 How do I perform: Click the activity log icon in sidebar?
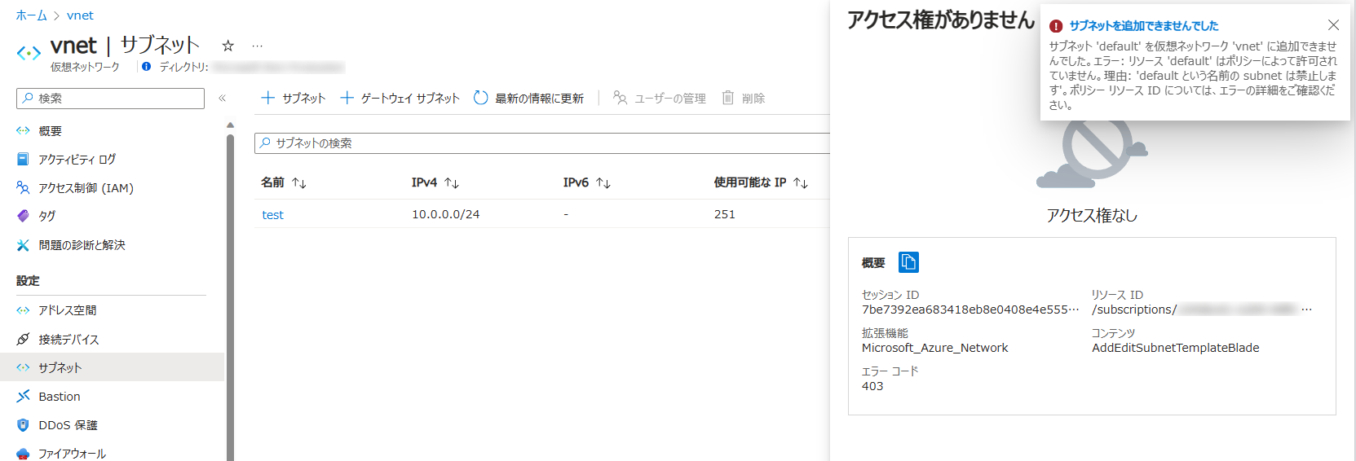click(23, 160)
